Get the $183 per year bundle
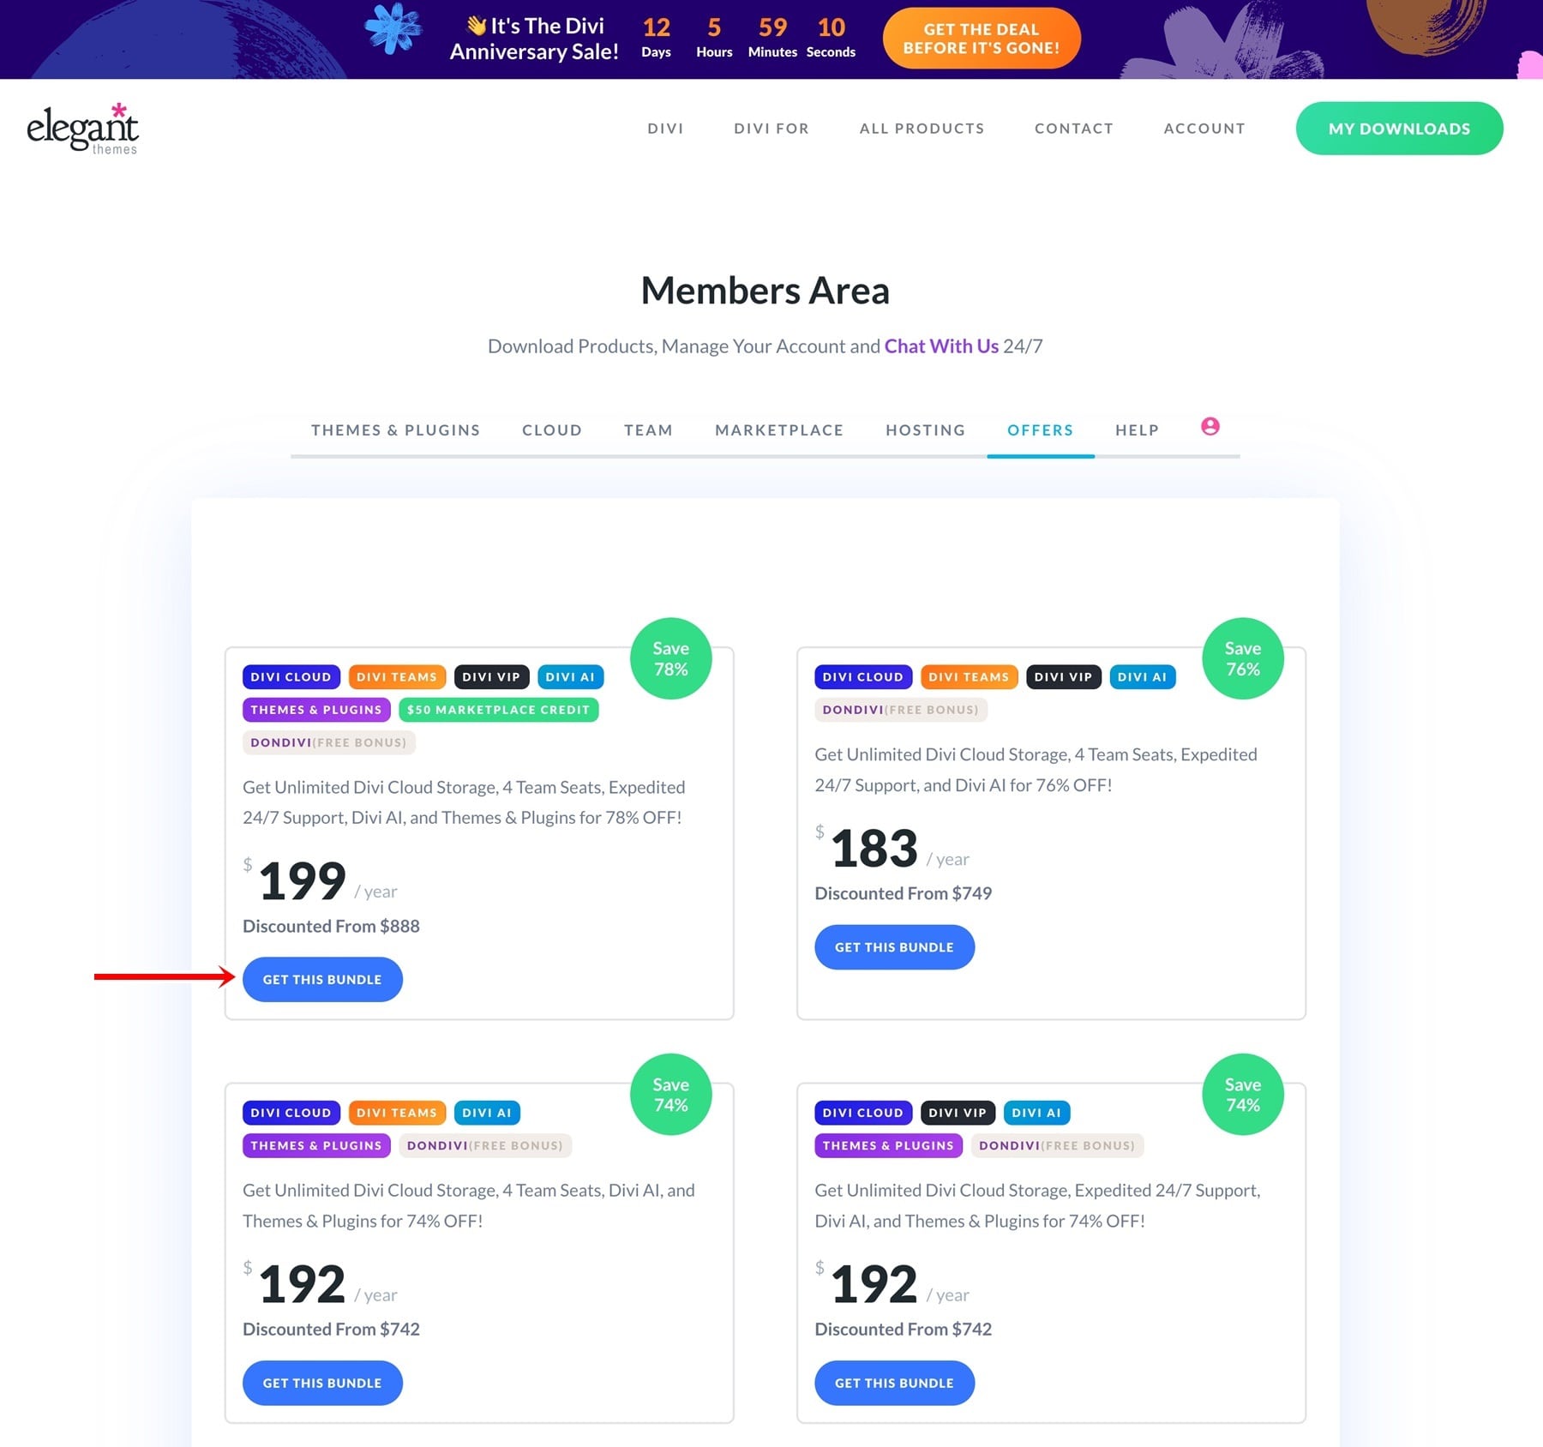The width and height of the screenshot is (1543, 1447). click(x=894, y=947)
